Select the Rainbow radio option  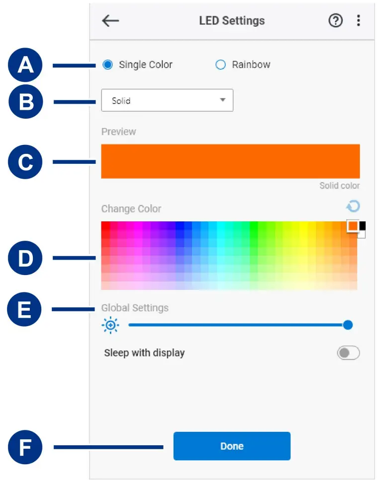point(220,65)
